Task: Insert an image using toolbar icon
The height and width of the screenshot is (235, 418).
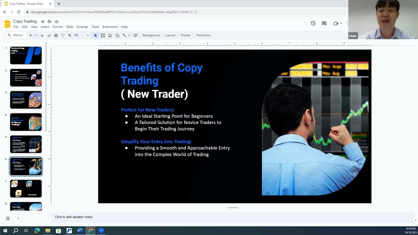Action: click(x=110, y=35)
